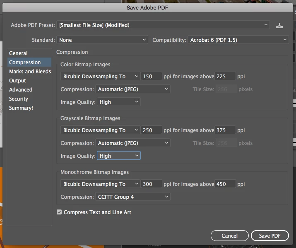Open Monochrome Bitmap downsampling method dropdown

pos(101,184)
